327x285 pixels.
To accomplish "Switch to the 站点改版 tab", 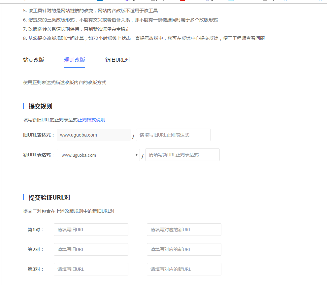I will [x=33, y=60].
